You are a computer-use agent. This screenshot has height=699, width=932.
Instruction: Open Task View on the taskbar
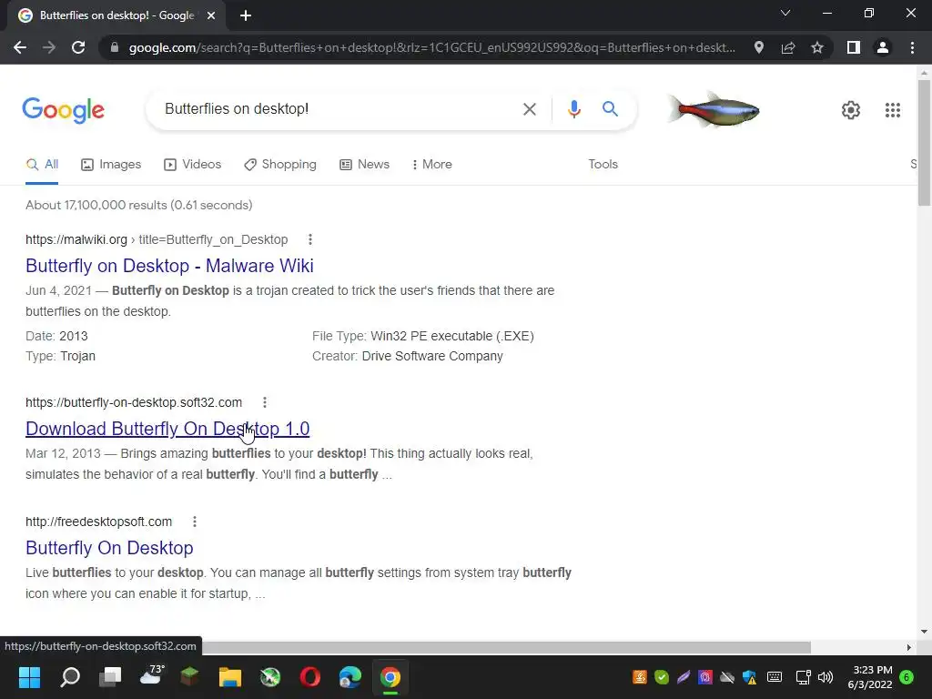point(110,677)
